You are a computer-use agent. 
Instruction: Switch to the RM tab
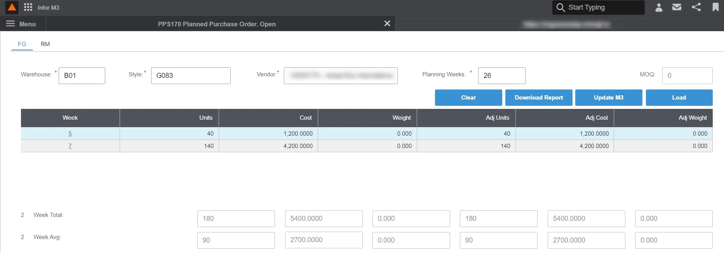45,44
